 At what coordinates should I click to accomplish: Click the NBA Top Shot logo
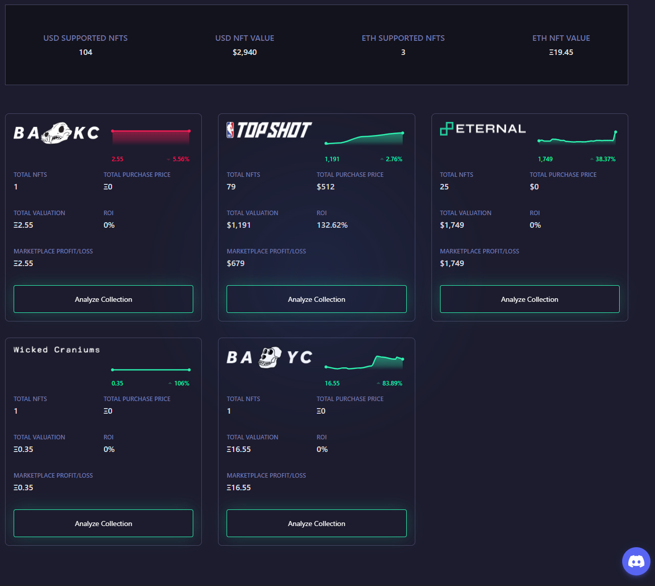(x=269, y=130)
